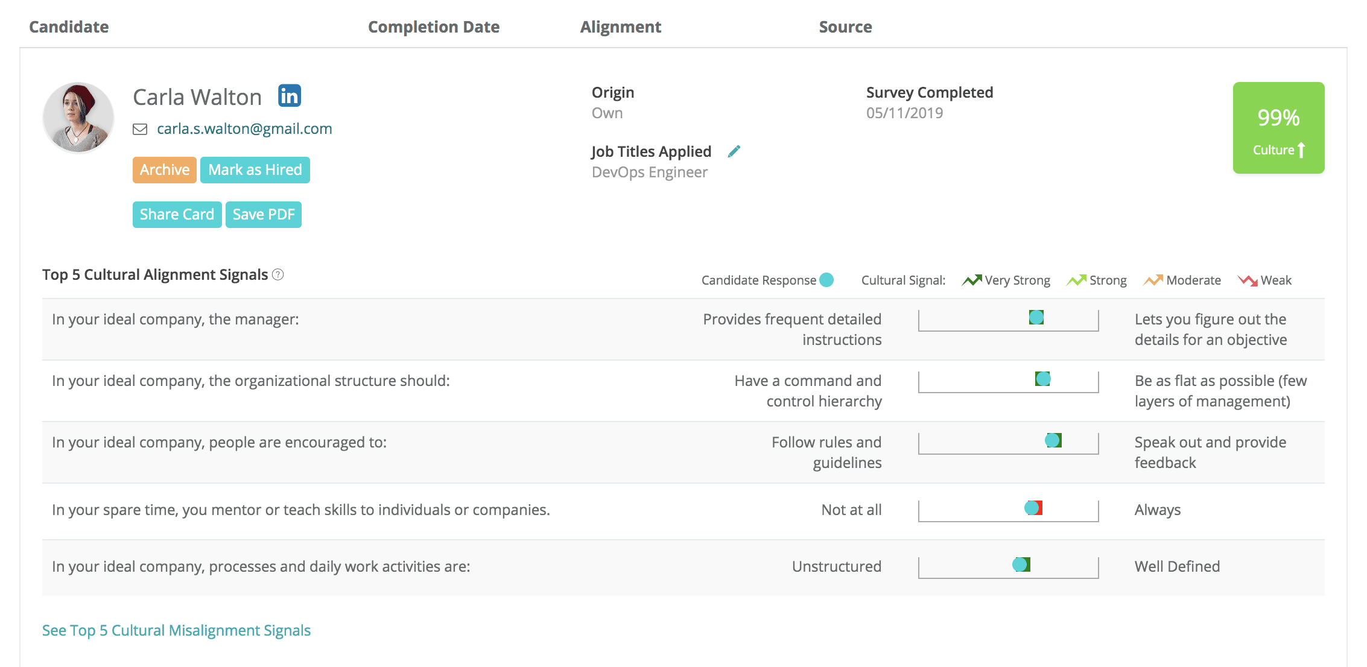Click the Very Strong signal legend icon
Viewport: 1367px width, 667px height.
[x=971, y=280]
